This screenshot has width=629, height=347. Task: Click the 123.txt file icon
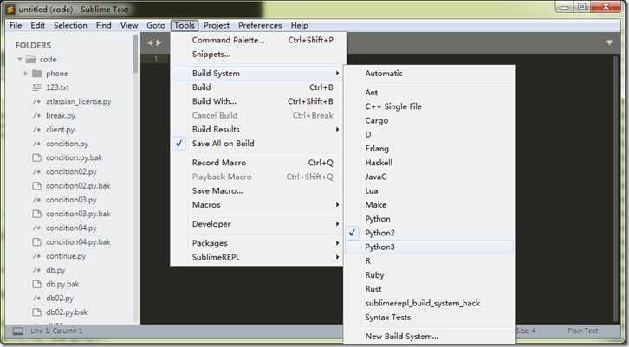(x=37, y=87)
